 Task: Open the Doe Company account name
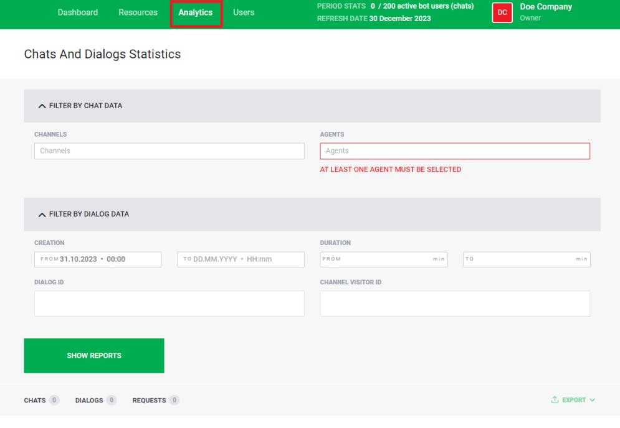click(x=546, y=7)
